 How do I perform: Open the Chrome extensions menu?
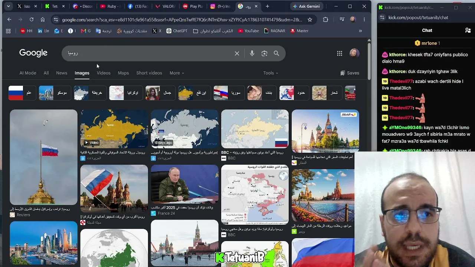325,20
